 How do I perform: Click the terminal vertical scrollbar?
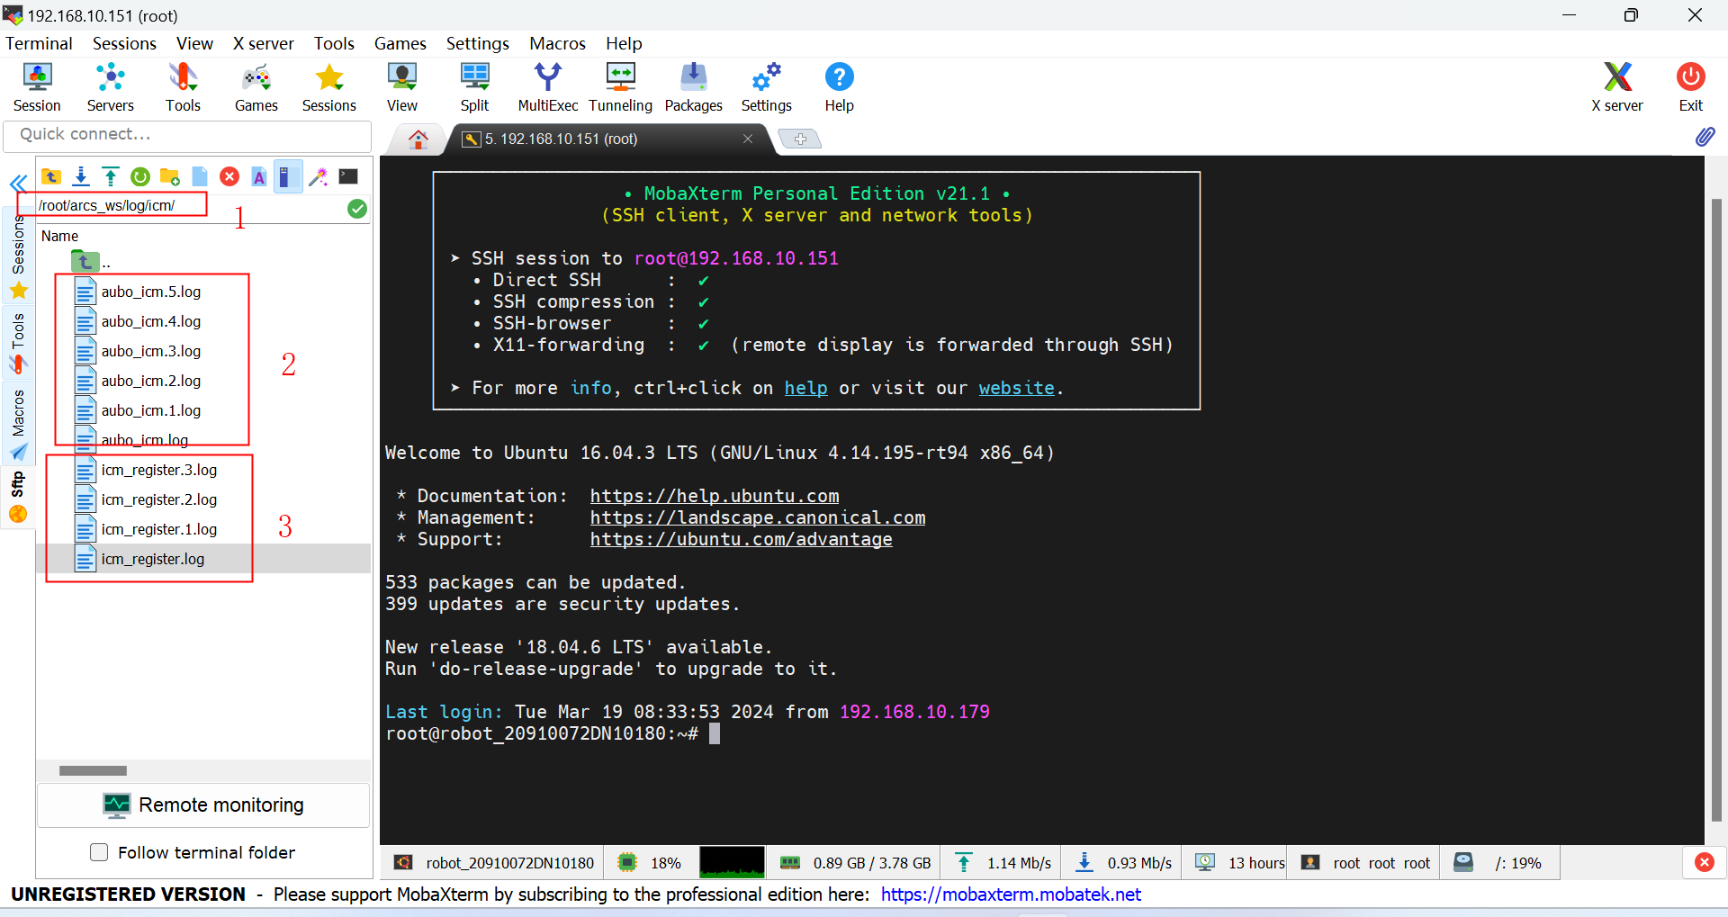tap(1716, 508)
